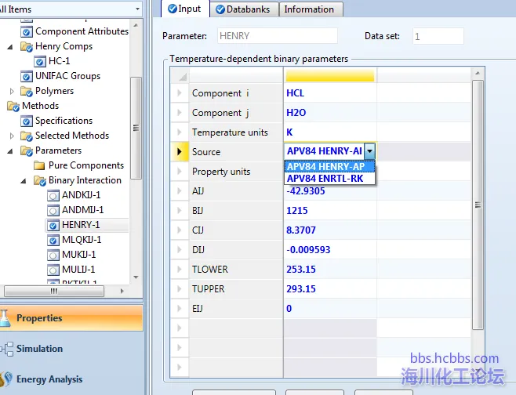
Task: Click the Polymers folder icon
Action: (x=27, y=91)
